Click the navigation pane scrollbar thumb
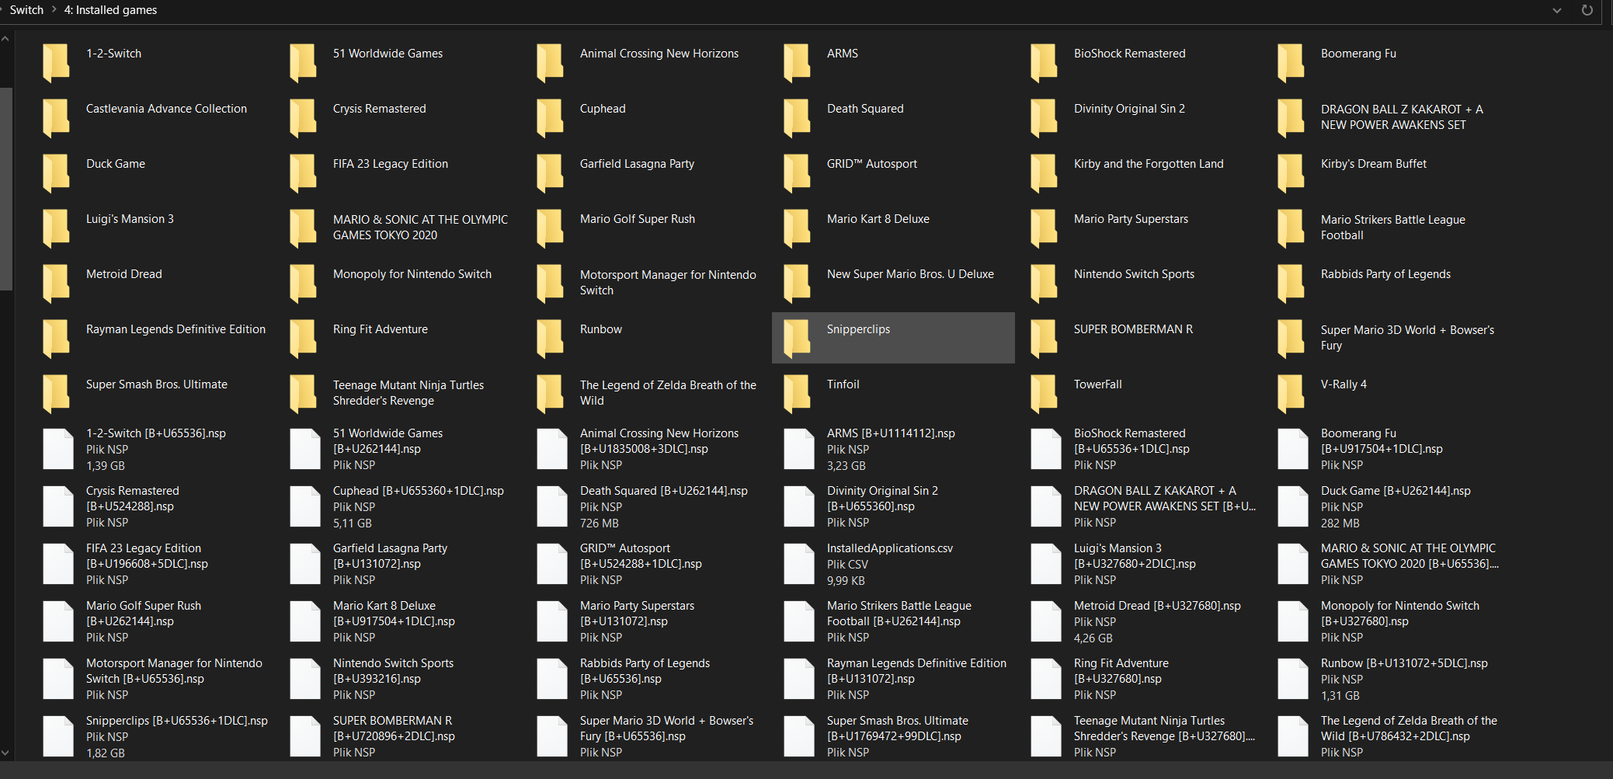Viewport: 1613px width, 779px height. pyautogui.click(x=5, y=189)
